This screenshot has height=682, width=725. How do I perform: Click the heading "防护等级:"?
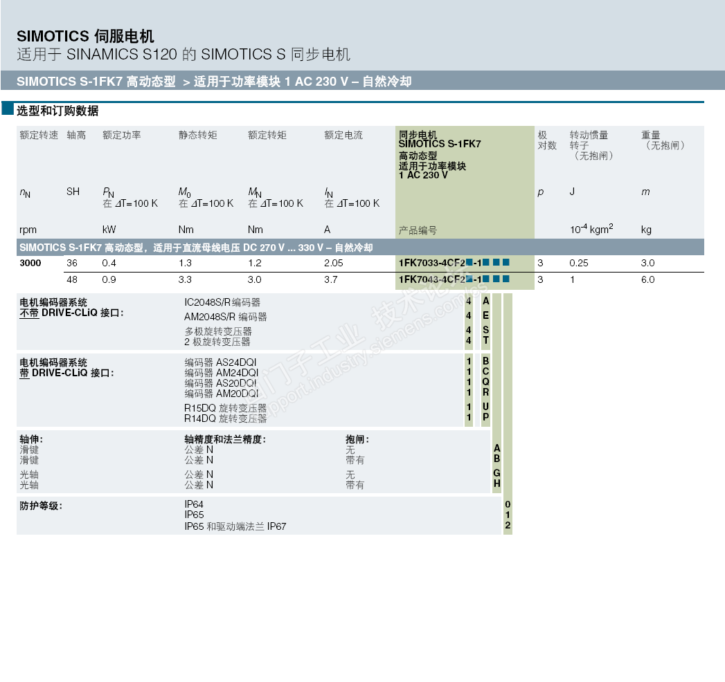[41, 506]
